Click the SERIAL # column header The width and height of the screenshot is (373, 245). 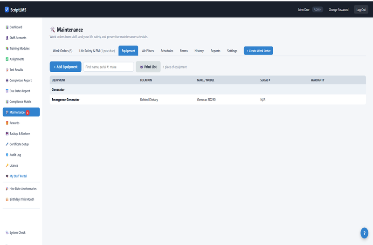point(265,80)
